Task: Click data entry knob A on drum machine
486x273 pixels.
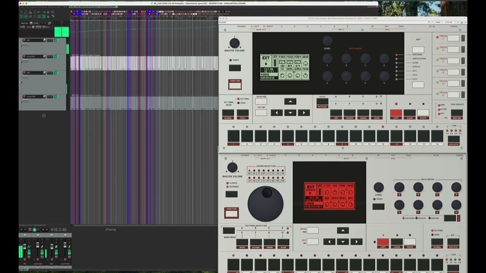Action: pyautogui.click(x=399, y=187)
